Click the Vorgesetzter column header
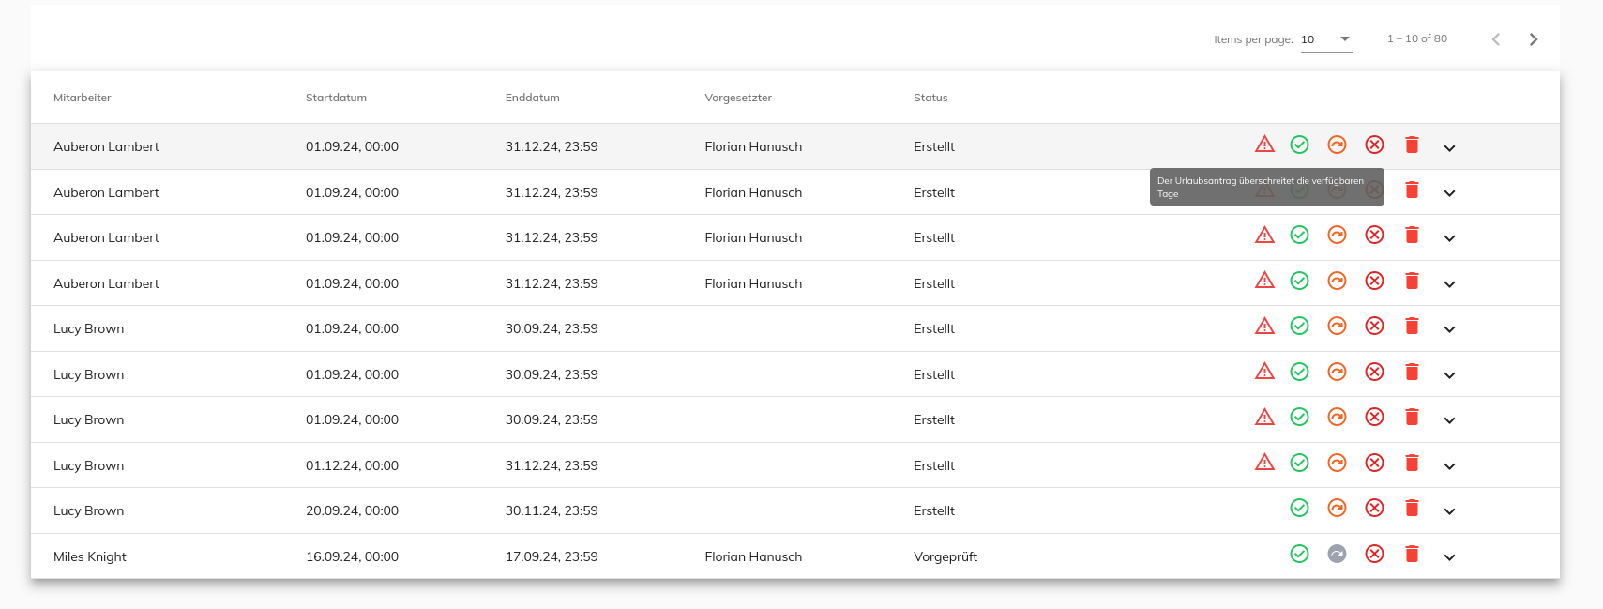The width and height of the screenshot is (1603, 609). point(738,98)
